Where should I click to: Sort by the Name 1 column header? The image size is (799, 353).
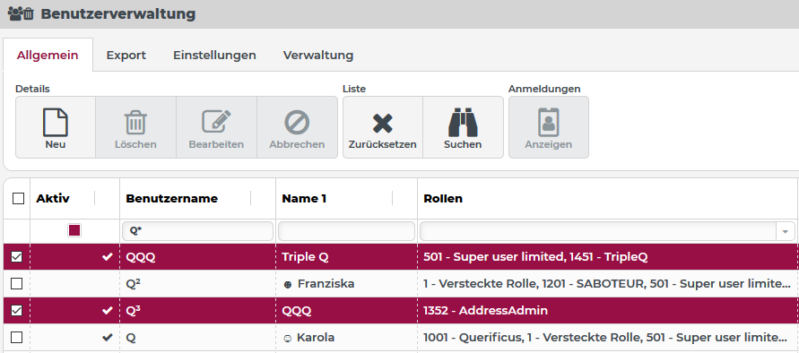tap(304, 199)
